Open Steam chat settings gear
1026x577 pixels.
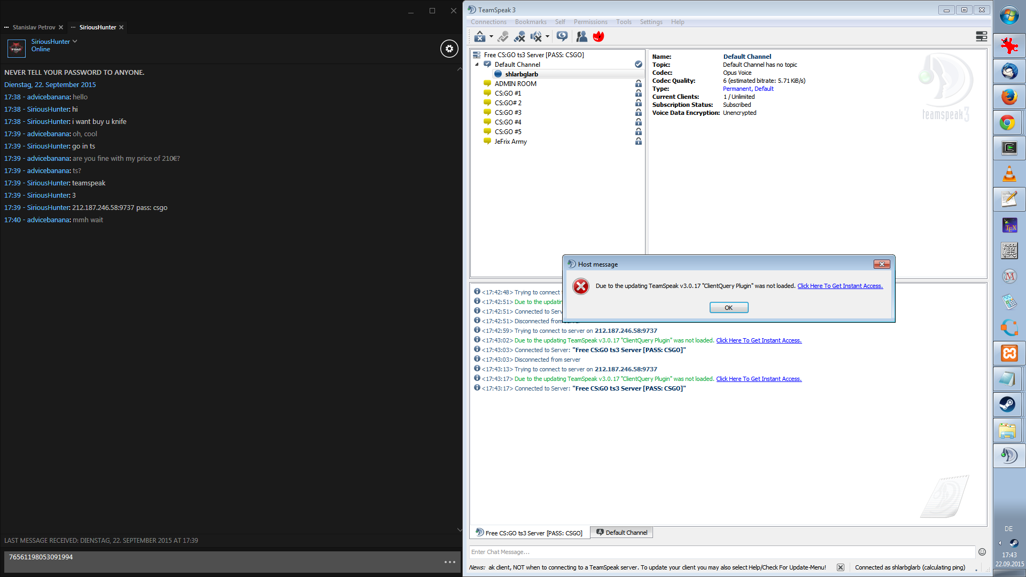(x=449, y=49)
